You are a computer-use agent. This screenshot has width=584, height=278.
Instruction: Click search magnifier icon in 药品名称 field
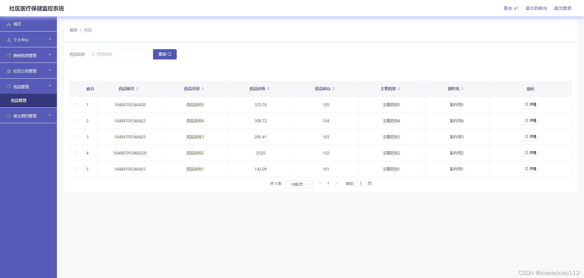93,54
